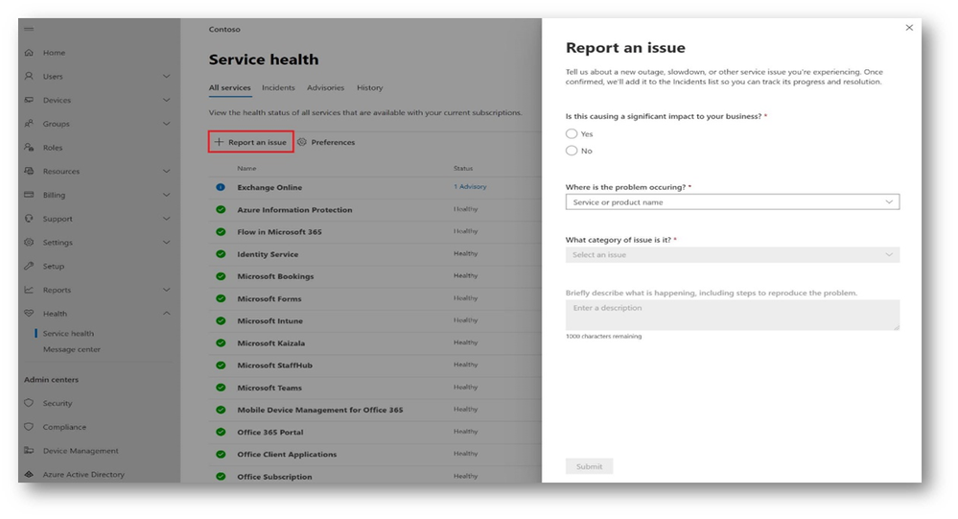Viewport: 958px width, 519px height.
Task: Click the Azure Active Directory icon
Action: point(29,474)
